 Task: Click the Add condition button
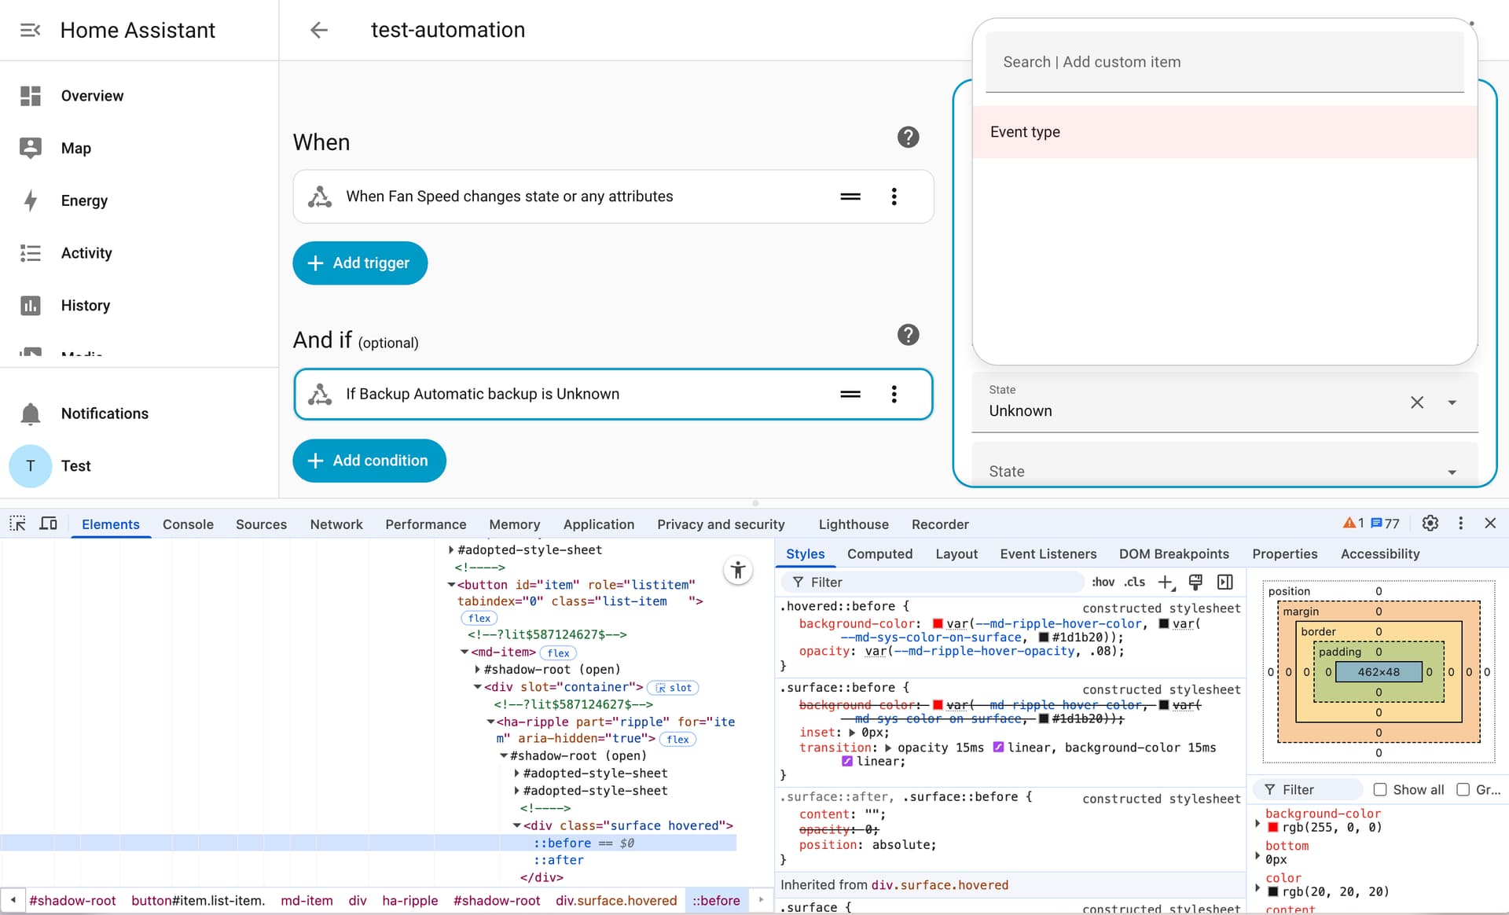pyautogui.click(x=369, y=461)
